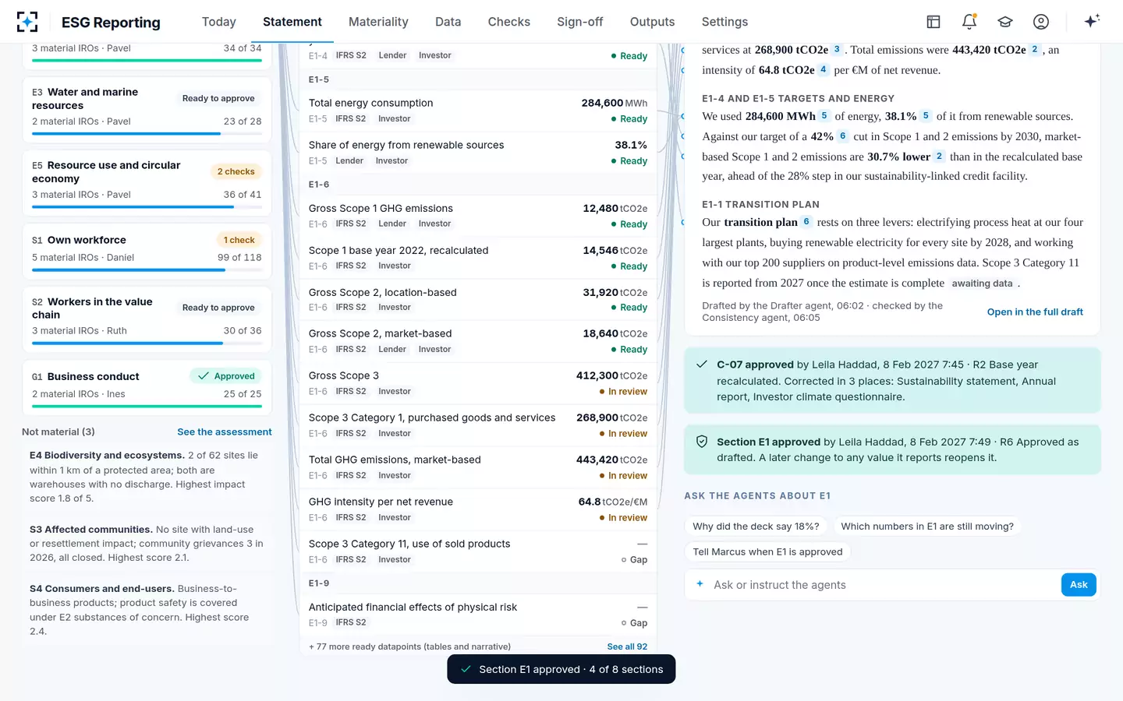
Task: Click the E5 Resource use progress bar
Action: (x=147, y=206)
